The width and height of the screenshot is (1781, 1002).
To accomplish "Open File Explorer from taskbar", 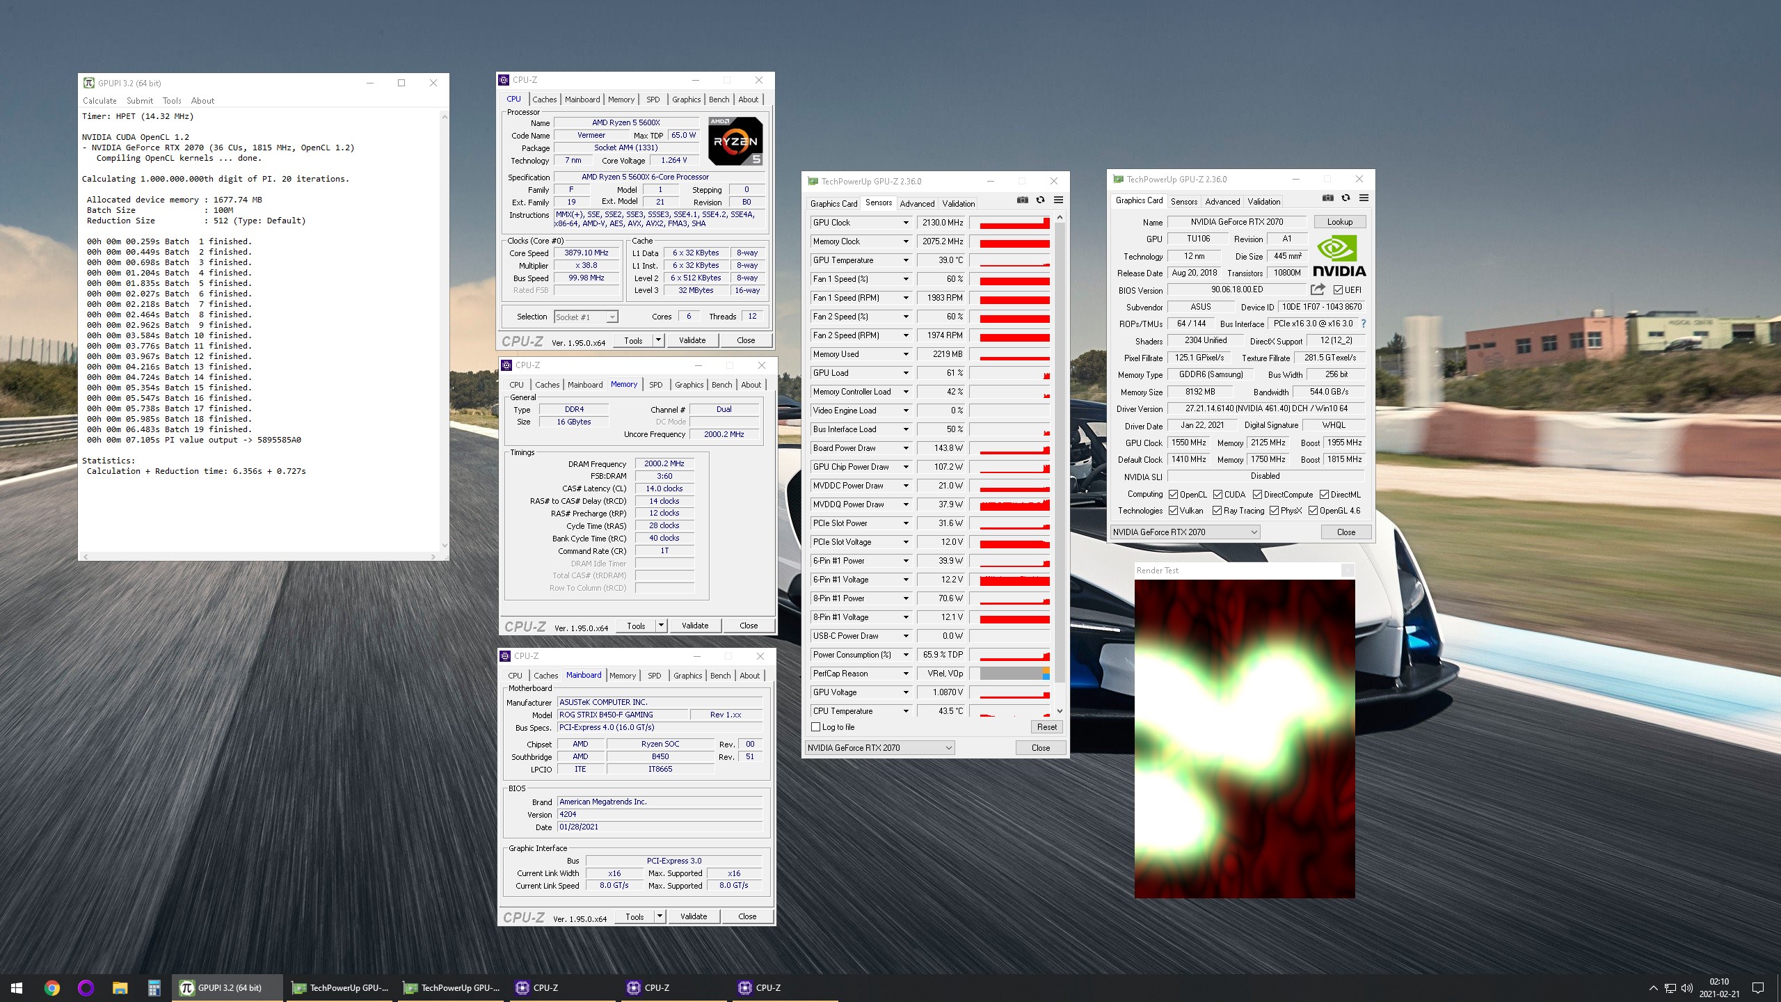I will tap(120, 987).
